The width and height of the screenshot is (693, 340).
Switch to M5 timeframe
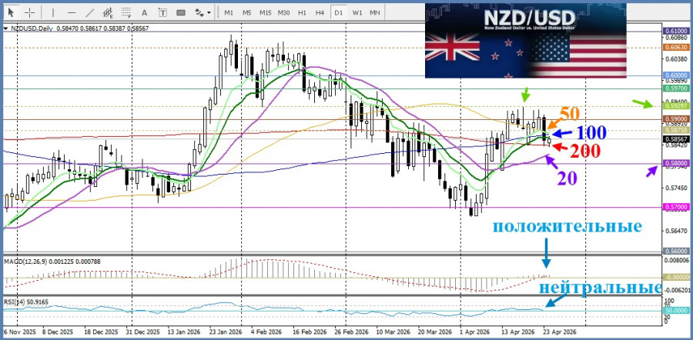point(246,13)
